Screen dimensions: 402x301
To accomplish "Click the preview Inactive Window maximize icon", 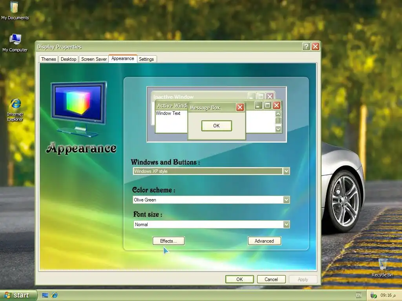I will [x=261, y=96].
